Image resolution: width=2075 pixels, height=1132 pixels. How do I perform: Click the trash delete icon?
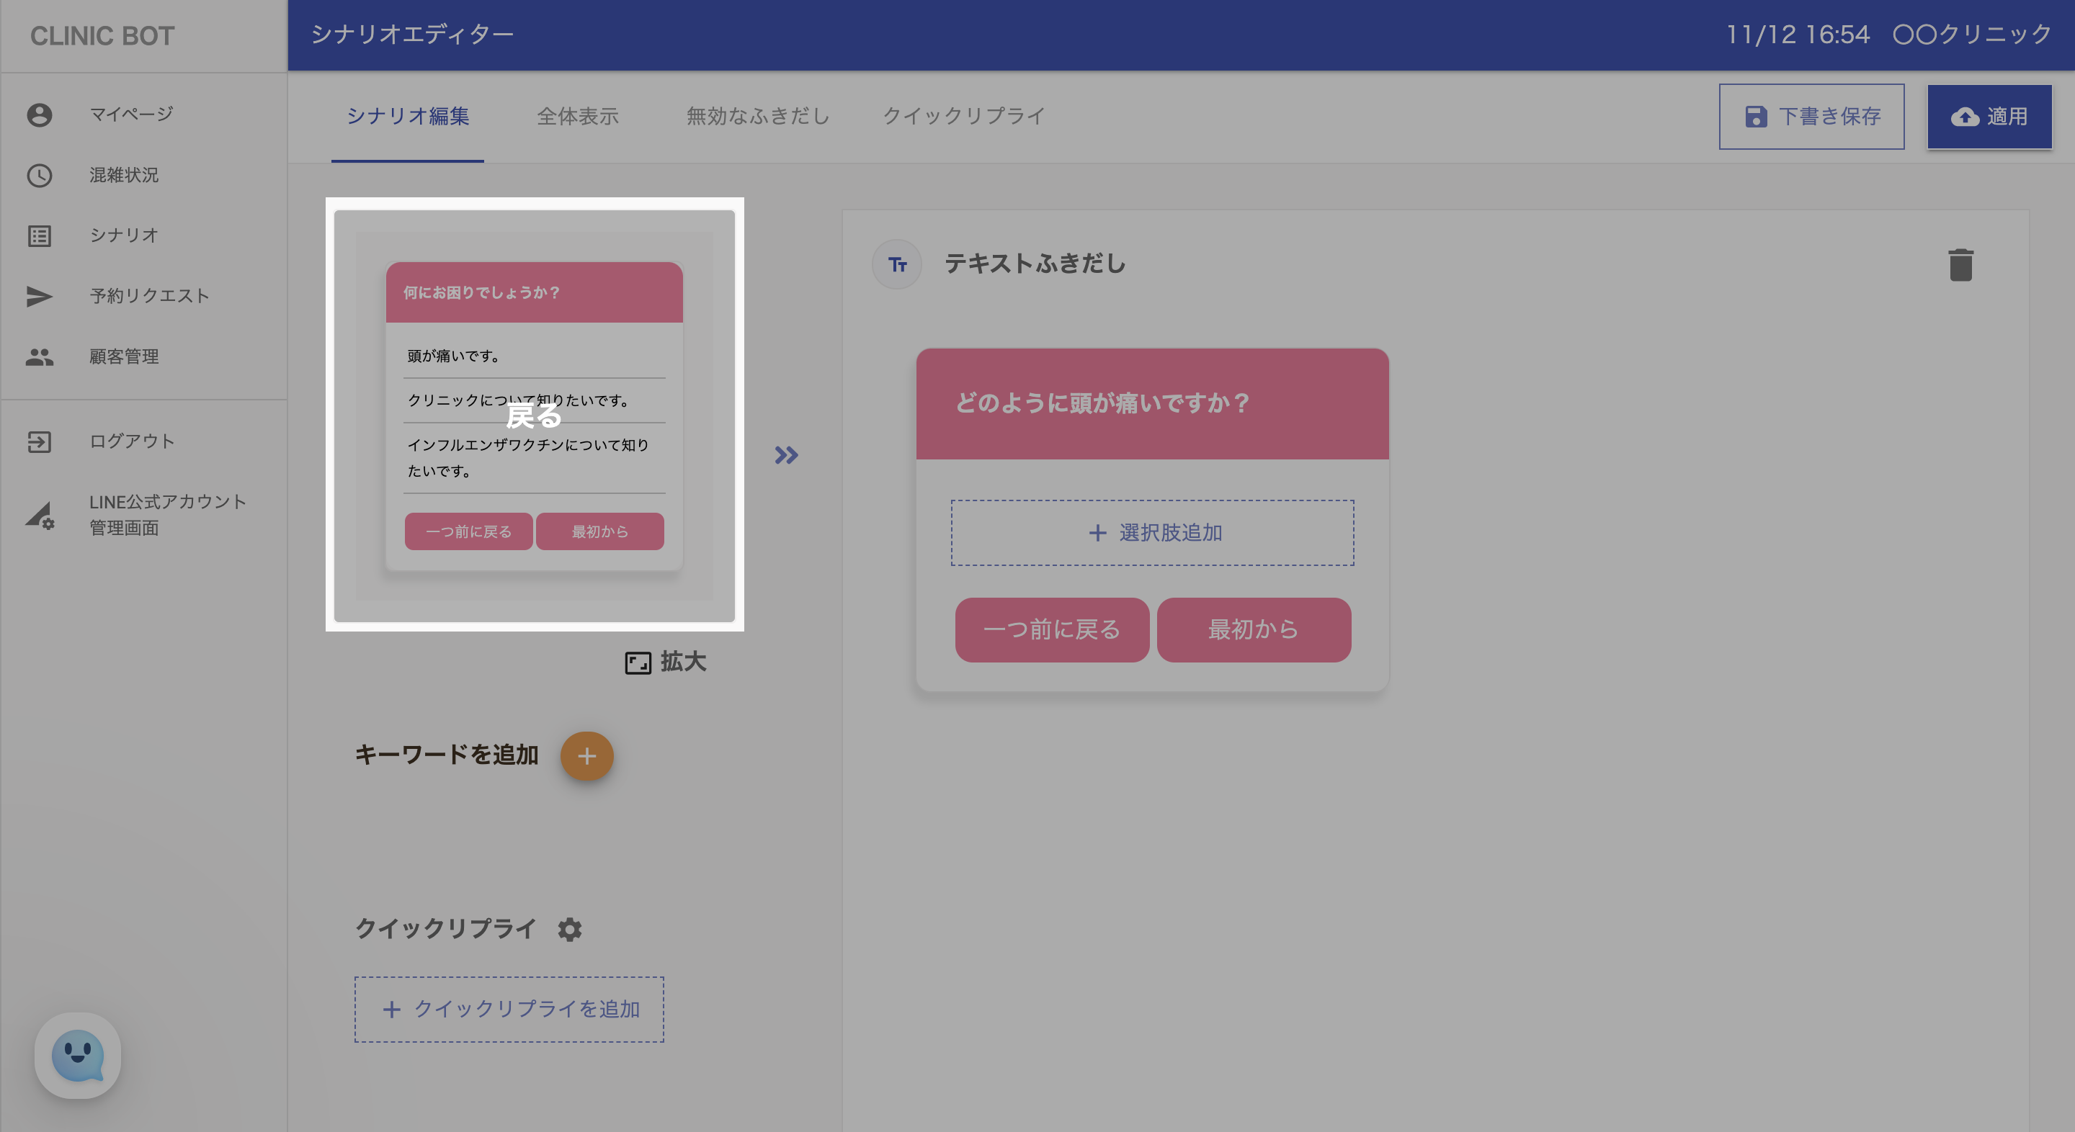pyautogui.click(x=1960, y=265)
